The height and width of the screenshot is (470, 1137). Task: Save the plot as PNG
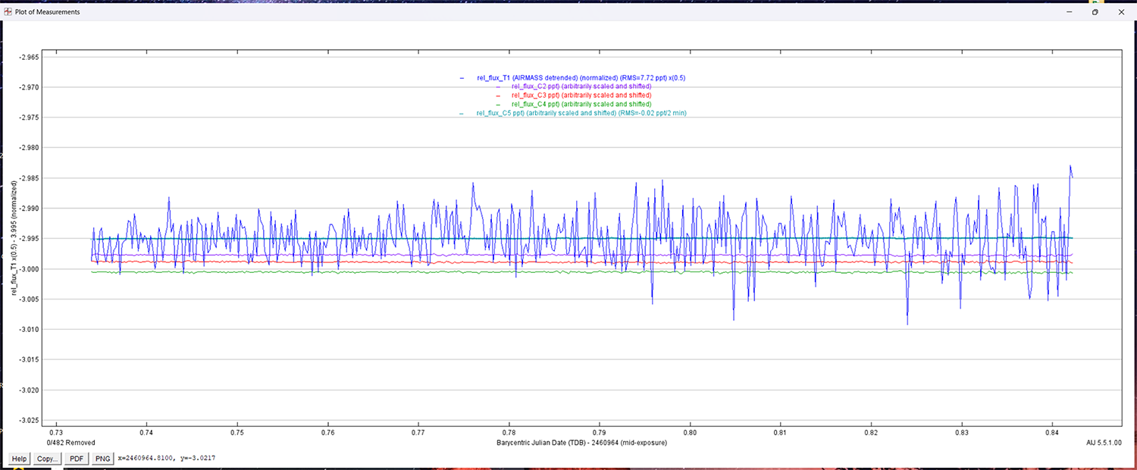pyautogui.click(x=102, y=459)
